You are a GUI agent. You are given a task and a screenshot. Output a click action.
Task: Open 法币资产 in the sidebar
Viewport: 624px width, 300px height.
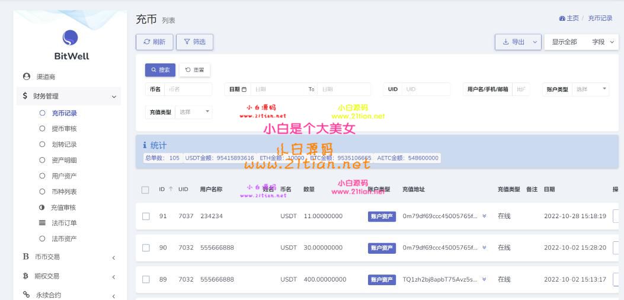click(x=64, y=239)
